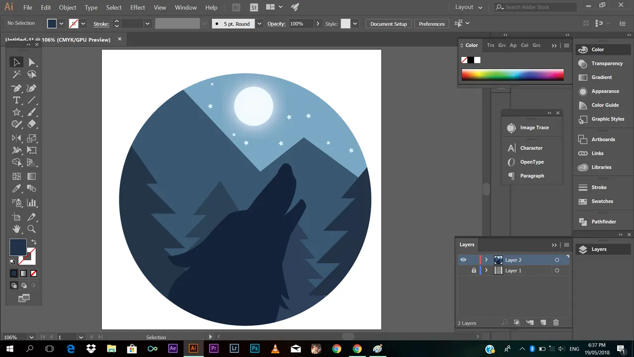This screenshot has height=357, width=634.
Task: Select the Scale tool
Action: point(32,138)
